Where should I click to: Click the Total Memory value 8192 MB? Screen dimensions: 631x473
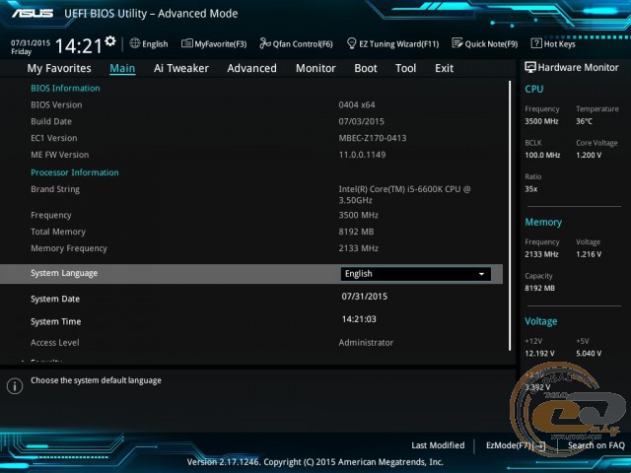pyautogui.click(x=356, y=232)
